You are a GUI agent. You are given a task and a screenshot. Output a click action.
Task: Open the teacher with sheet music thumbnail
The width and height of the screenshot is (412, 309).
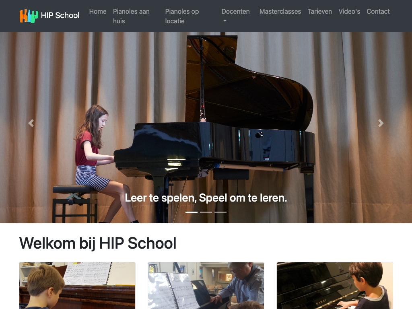click(x=206, y=286)
